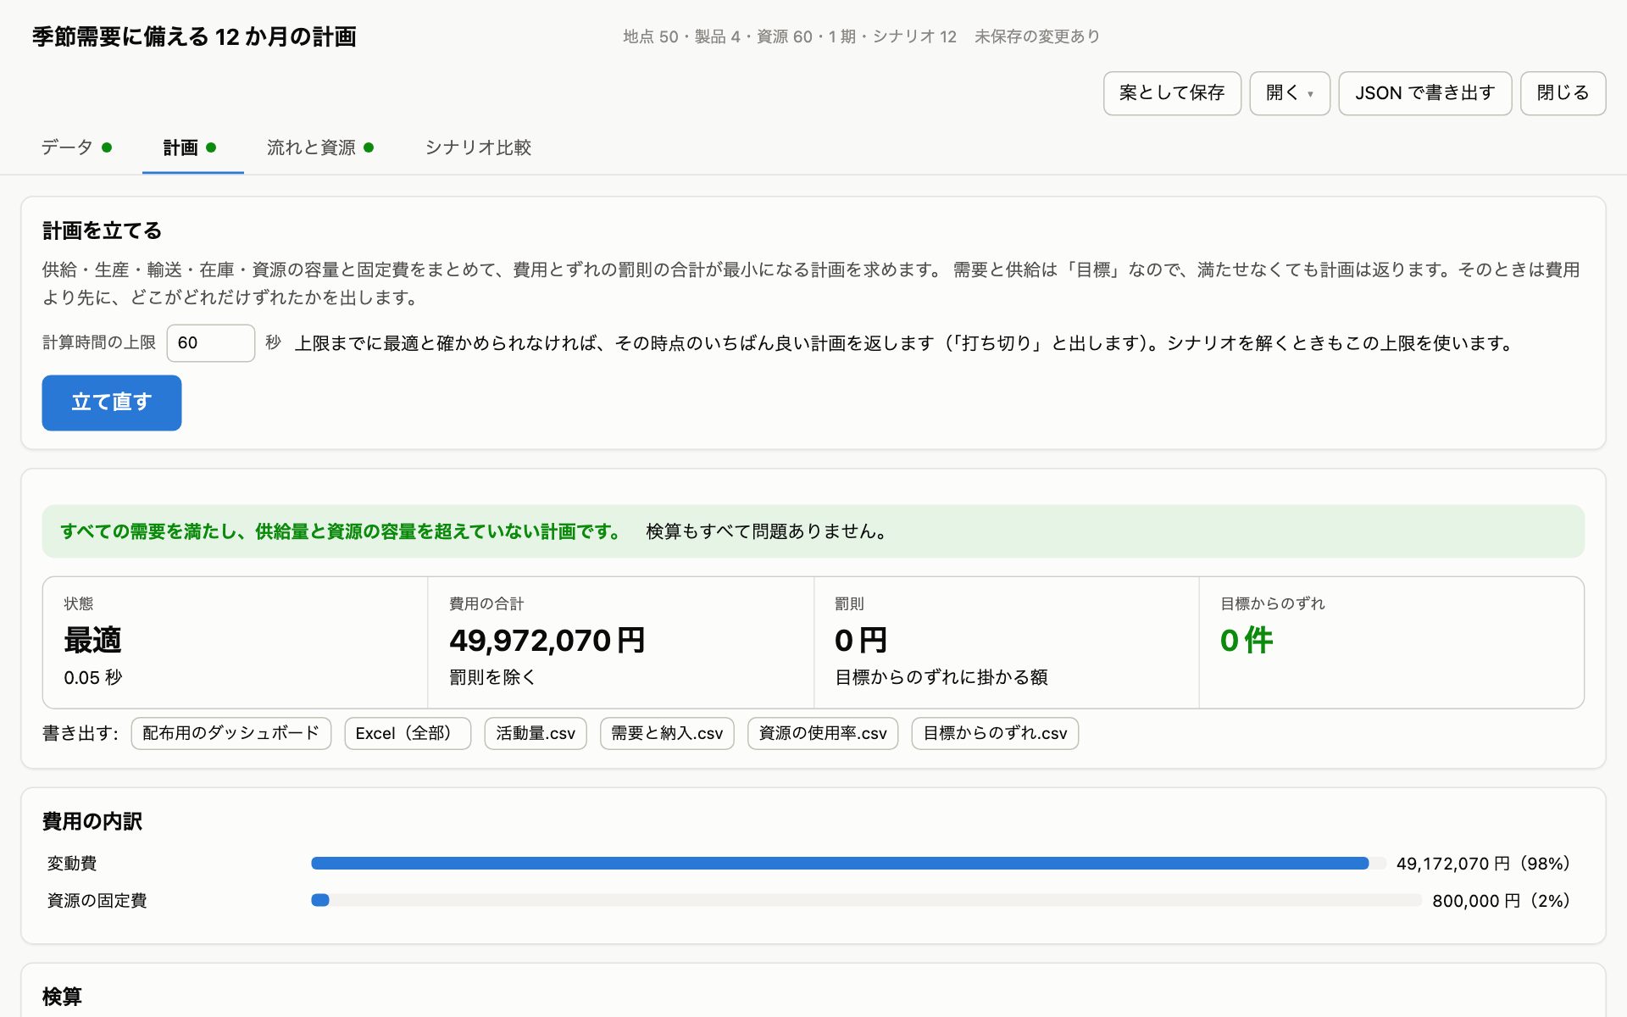The height and width of the screenshot is (1017, 1627).
Task: Select the 49,972,070 円 total cost value
Action: point(547,641)
